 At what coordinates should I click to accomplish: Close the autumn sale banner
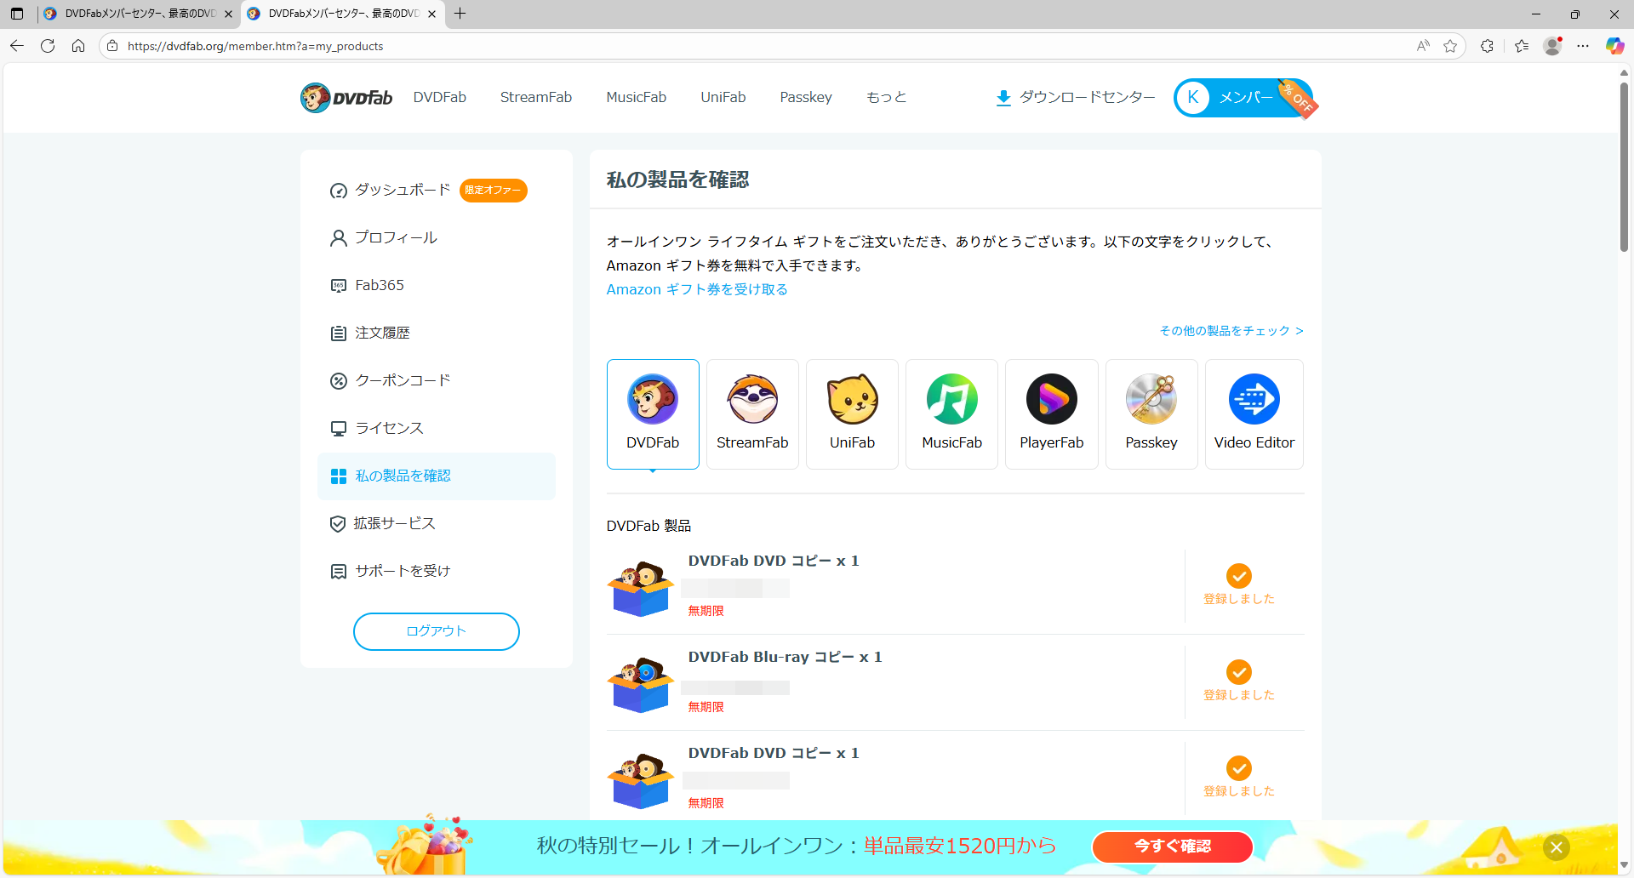[1556, 847]
